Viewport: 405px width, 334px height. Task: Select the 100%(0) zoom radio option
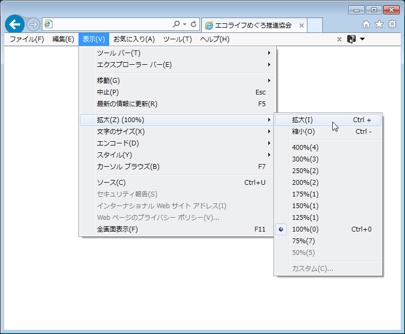pos(328,229)
